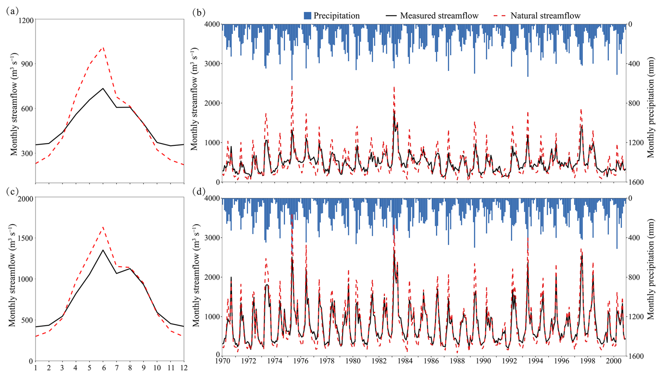The width and height of the screenshot is (662, 377).
Task: Select the "Natural streamflow" legend text
Action: coord(545,16)
